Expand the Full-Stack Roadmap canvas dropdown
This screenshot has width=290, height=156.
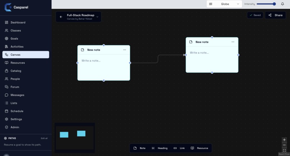tap(97, 17)
